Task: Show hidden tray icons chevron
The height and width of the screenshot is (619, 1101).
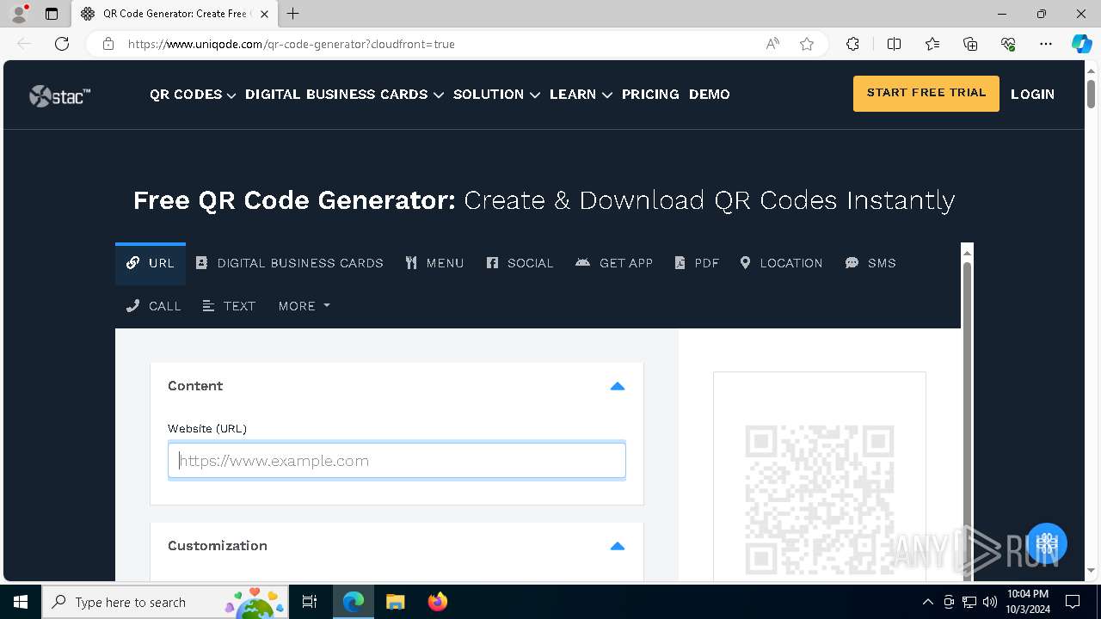Action: pyautogui.click(x=927, y=602)
